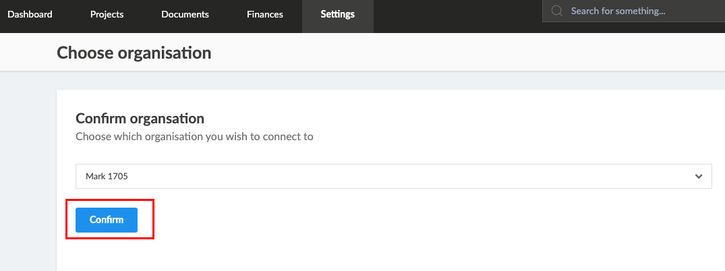Click the word 'Confirm' on the button

pos(107,220)
